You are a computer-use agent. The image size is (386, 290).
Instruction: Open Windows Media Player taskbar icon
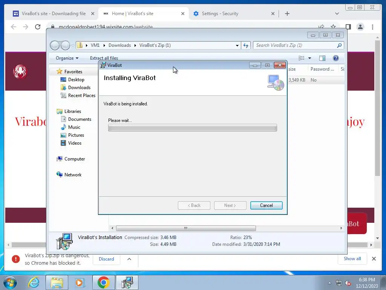tap(80, 282)
